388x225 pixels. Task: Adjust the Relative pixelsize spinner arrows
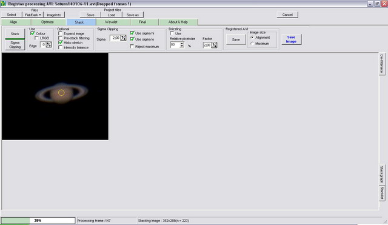click(182, 45)
